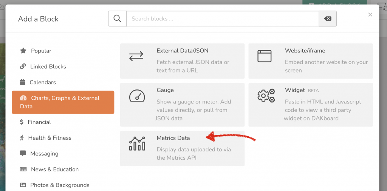Click the gauge meter icon
Screen dimensions: 387x191
(x=137, y=95)
